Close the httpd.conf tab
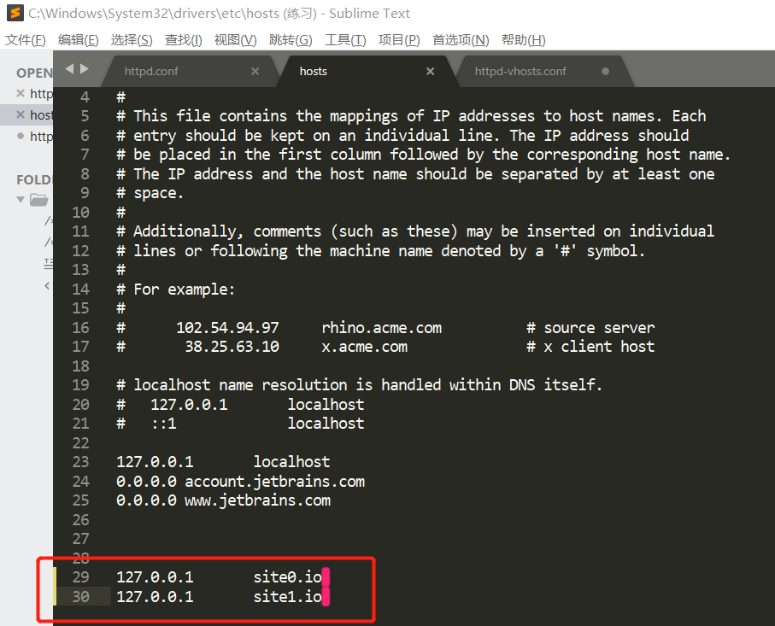The image size is (775, 626). click(x=255, y=71)
